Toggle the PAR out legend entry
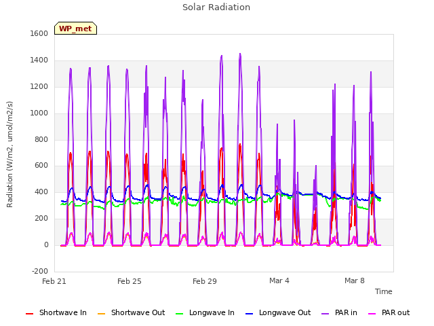This screenshot has height=326, width=434. 389,312
